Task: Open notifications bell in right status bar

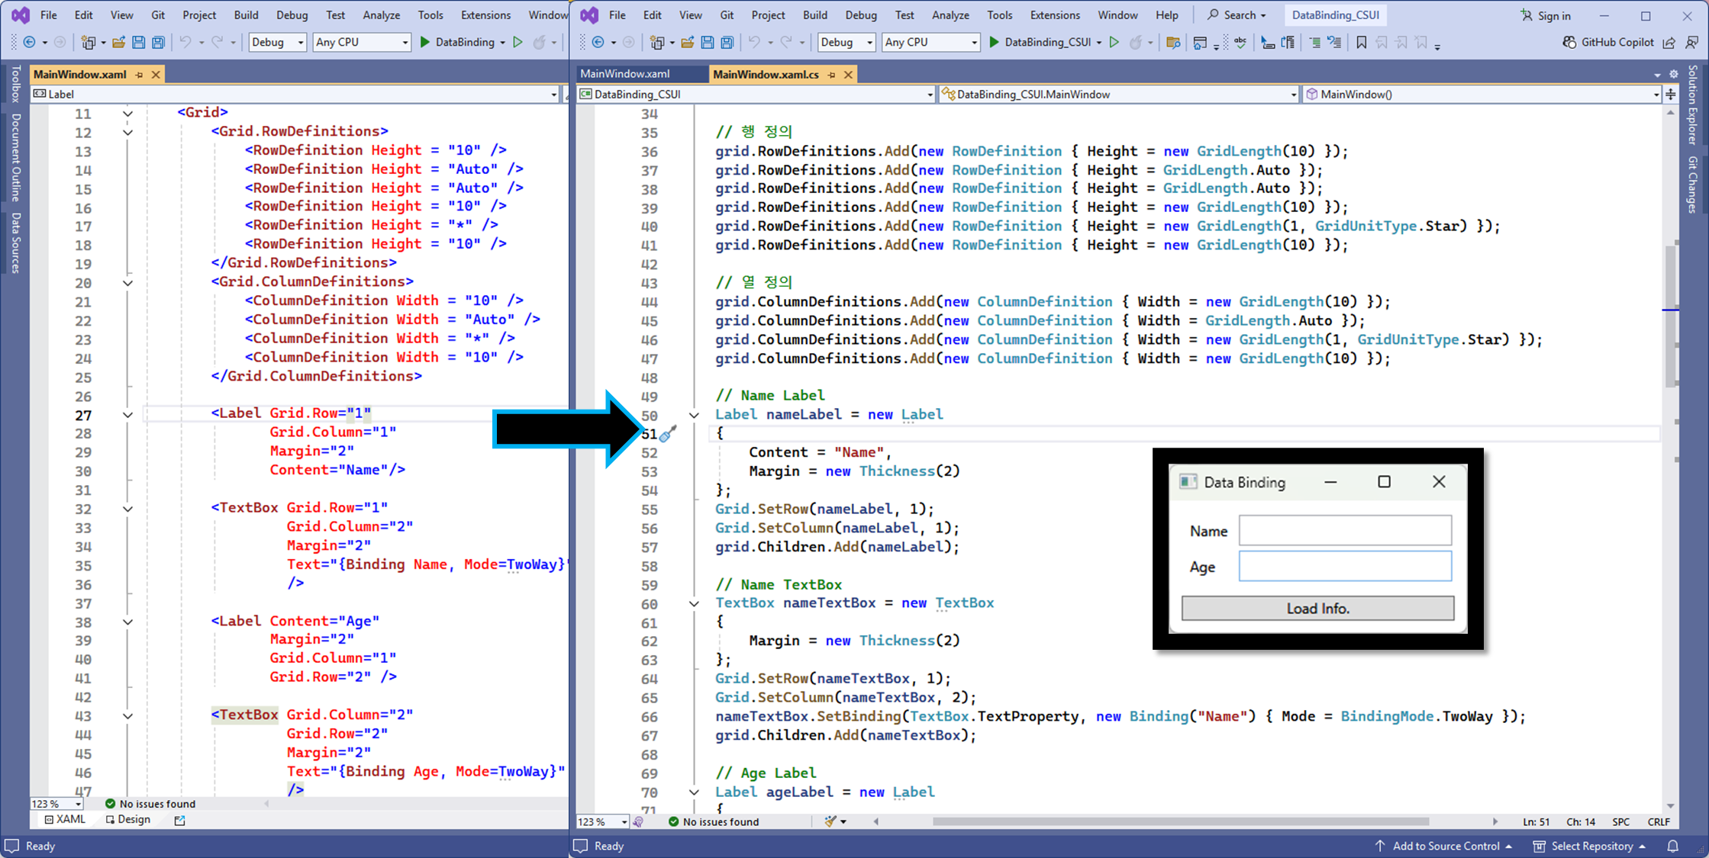Action: tap(1672, 846)
